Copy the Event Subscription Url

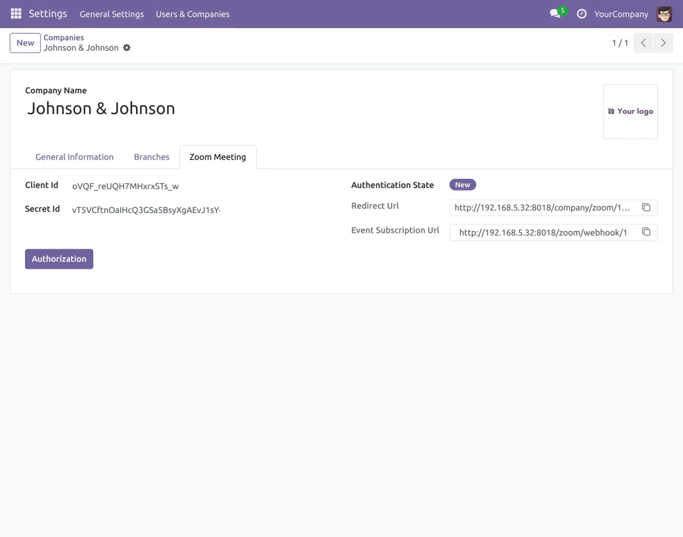coord(646,232)
